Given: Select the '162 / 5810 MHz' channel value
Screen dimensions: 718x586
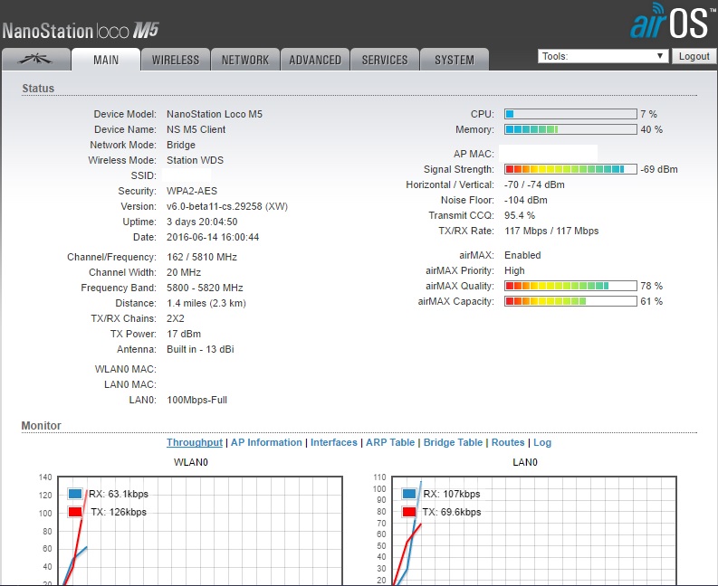Looking at the screenshot, I should point(202,257).
